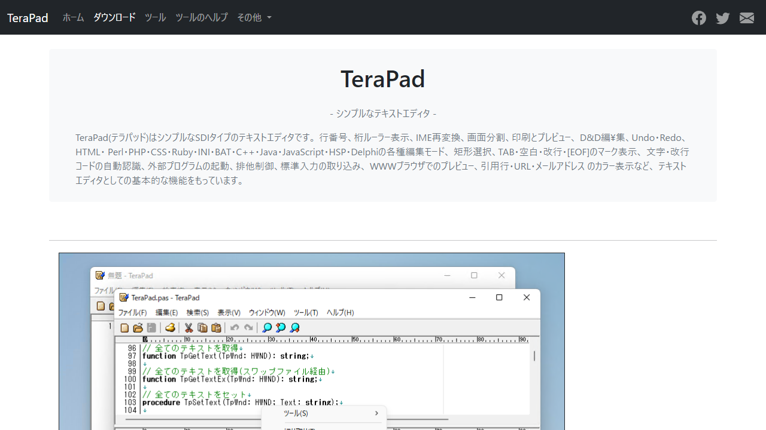Screen dimensions: 766x430
Task: Open the ダウンロード nav link
Action: (x=114, y=17)
